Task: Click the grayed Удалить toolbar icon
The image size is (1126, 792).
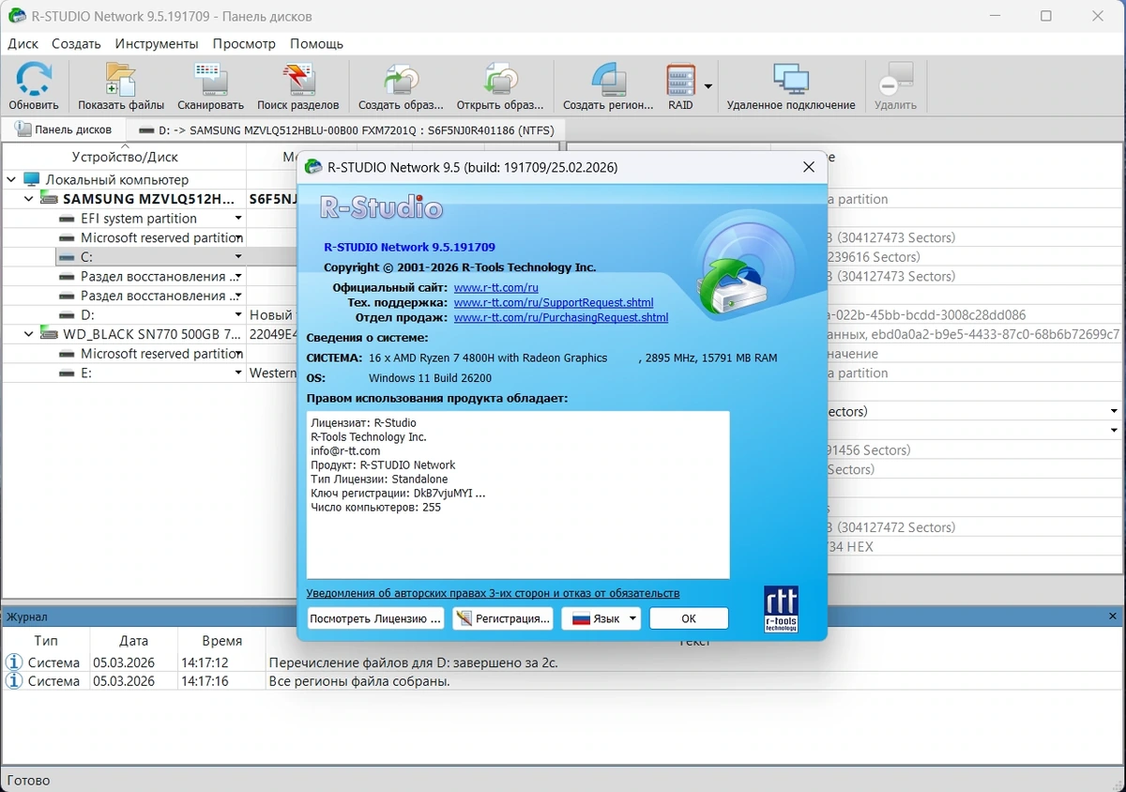Action: [x=895, y=87]
